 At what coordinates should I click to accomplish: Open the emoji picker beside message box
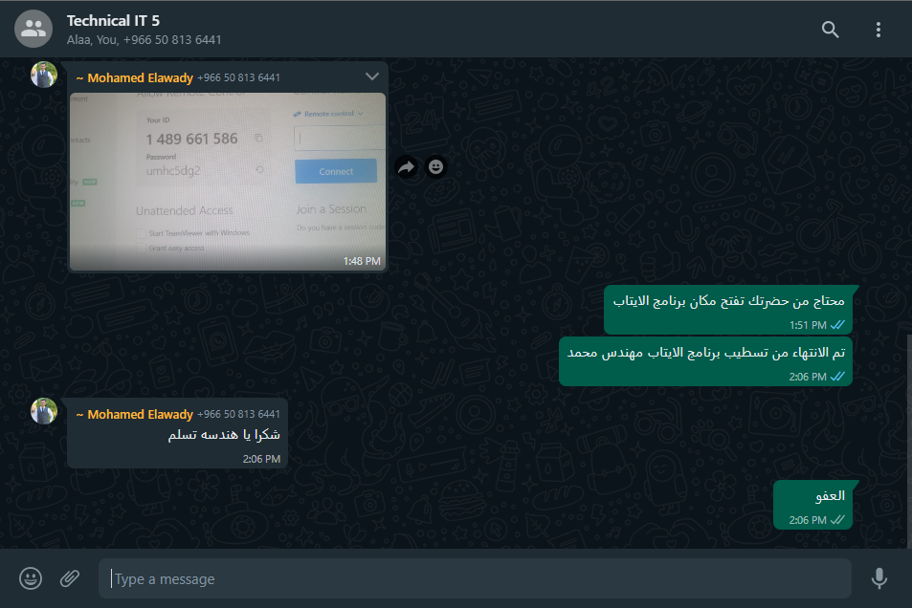[x=31, y=578]
